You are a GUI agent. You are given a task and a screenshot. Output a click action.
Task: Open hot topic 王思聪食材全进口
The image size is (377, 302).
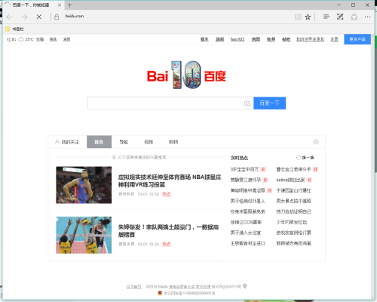click(248, 243)
